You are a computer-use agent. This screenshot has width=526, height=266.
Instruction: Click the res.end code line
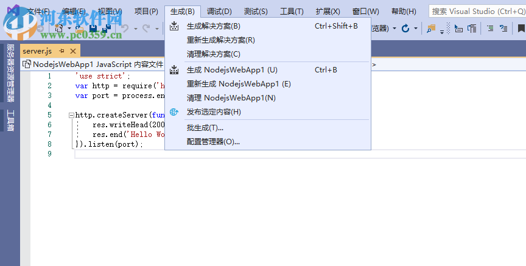tap(128, 135)
